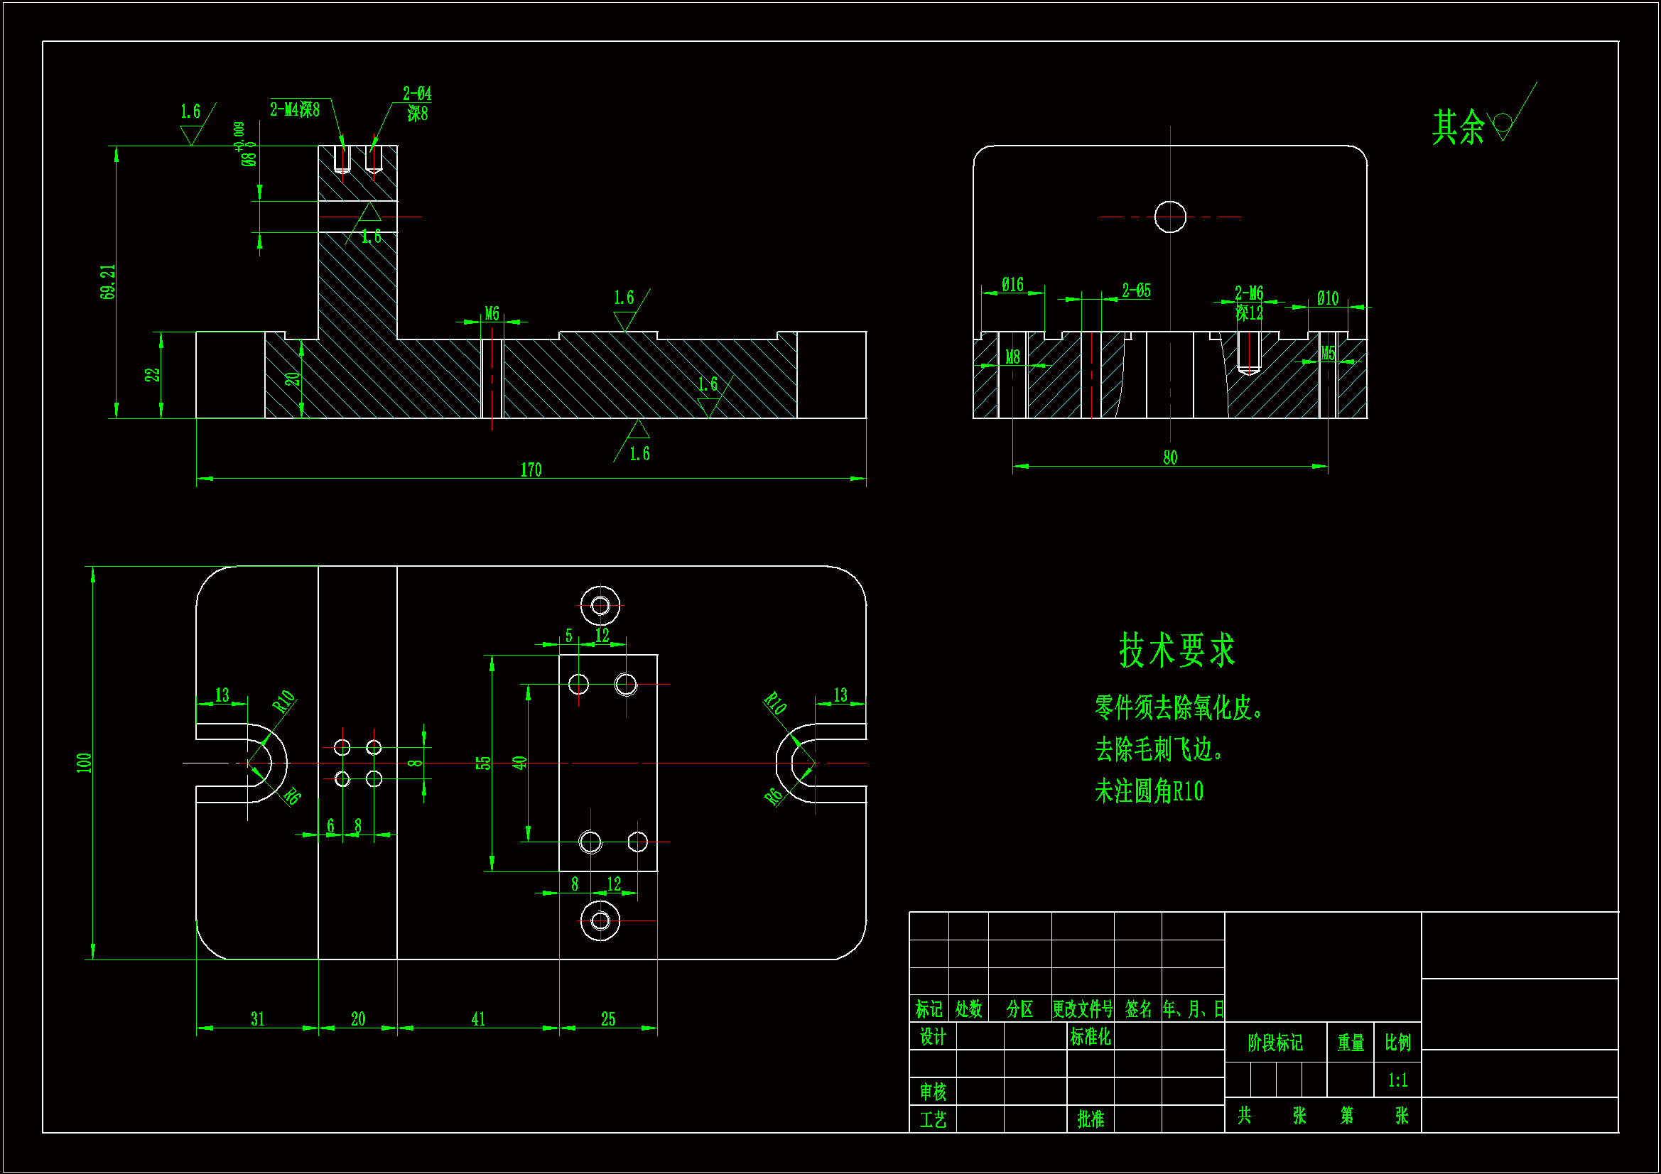Select the 1:1 scale value
Screen dimensions: 1661x1174
coord(1397,1080)
